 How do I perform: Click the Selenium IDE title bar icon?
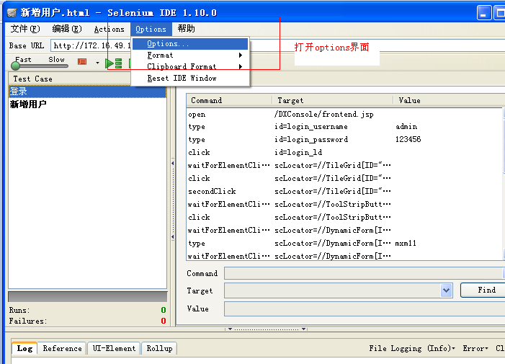12,12
